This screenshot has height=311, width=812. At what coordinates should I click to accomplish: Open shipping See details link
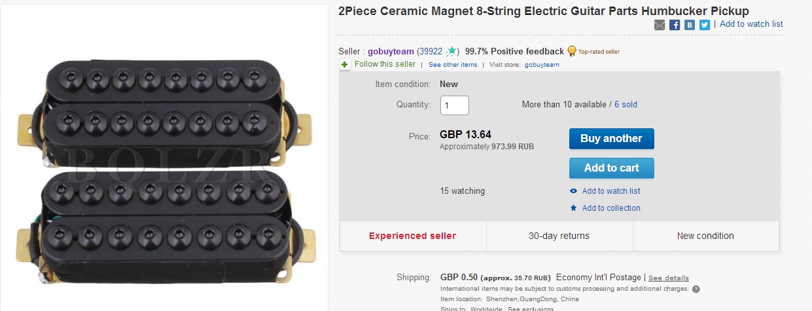pyautogui.click(x=668, y=278)
